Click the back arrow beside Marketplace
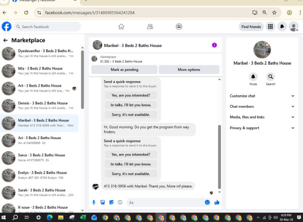Screen dimensions: 303x222 click(x=6, y=40)
